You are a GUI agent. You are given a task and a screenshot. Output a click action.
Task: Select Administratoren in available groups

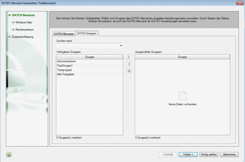90,61
